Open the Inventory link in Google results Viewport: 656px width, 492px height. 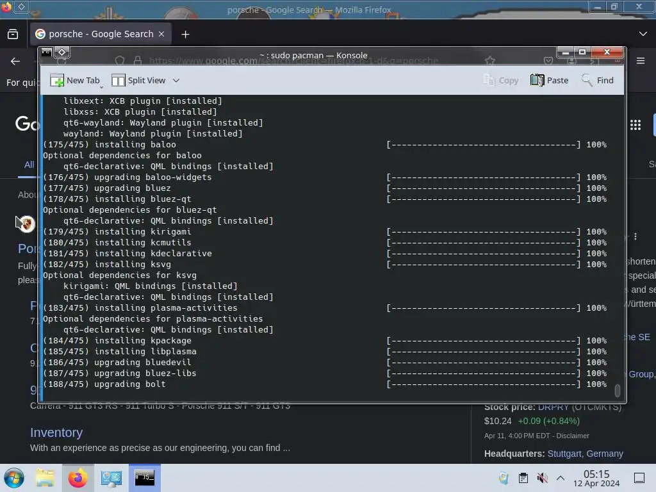(56, 432)
